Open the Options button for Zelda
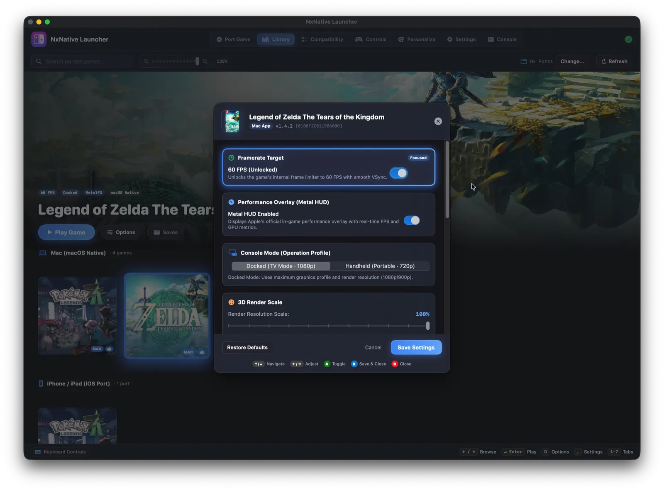 point(121,232)
